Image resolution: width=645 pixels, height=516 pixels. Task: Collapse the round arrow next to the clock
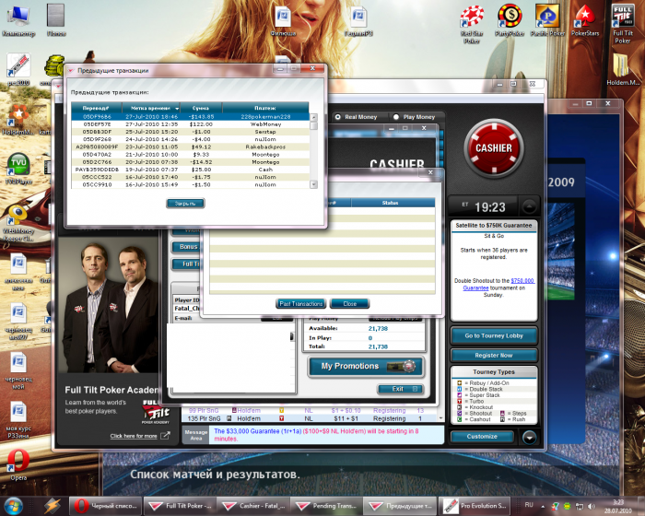(530, 206)
